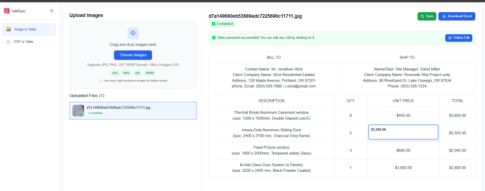This screenshot has height=191, width=485.
Task: Click the quantity 3 cell
Action: click(x=351, y=150)
